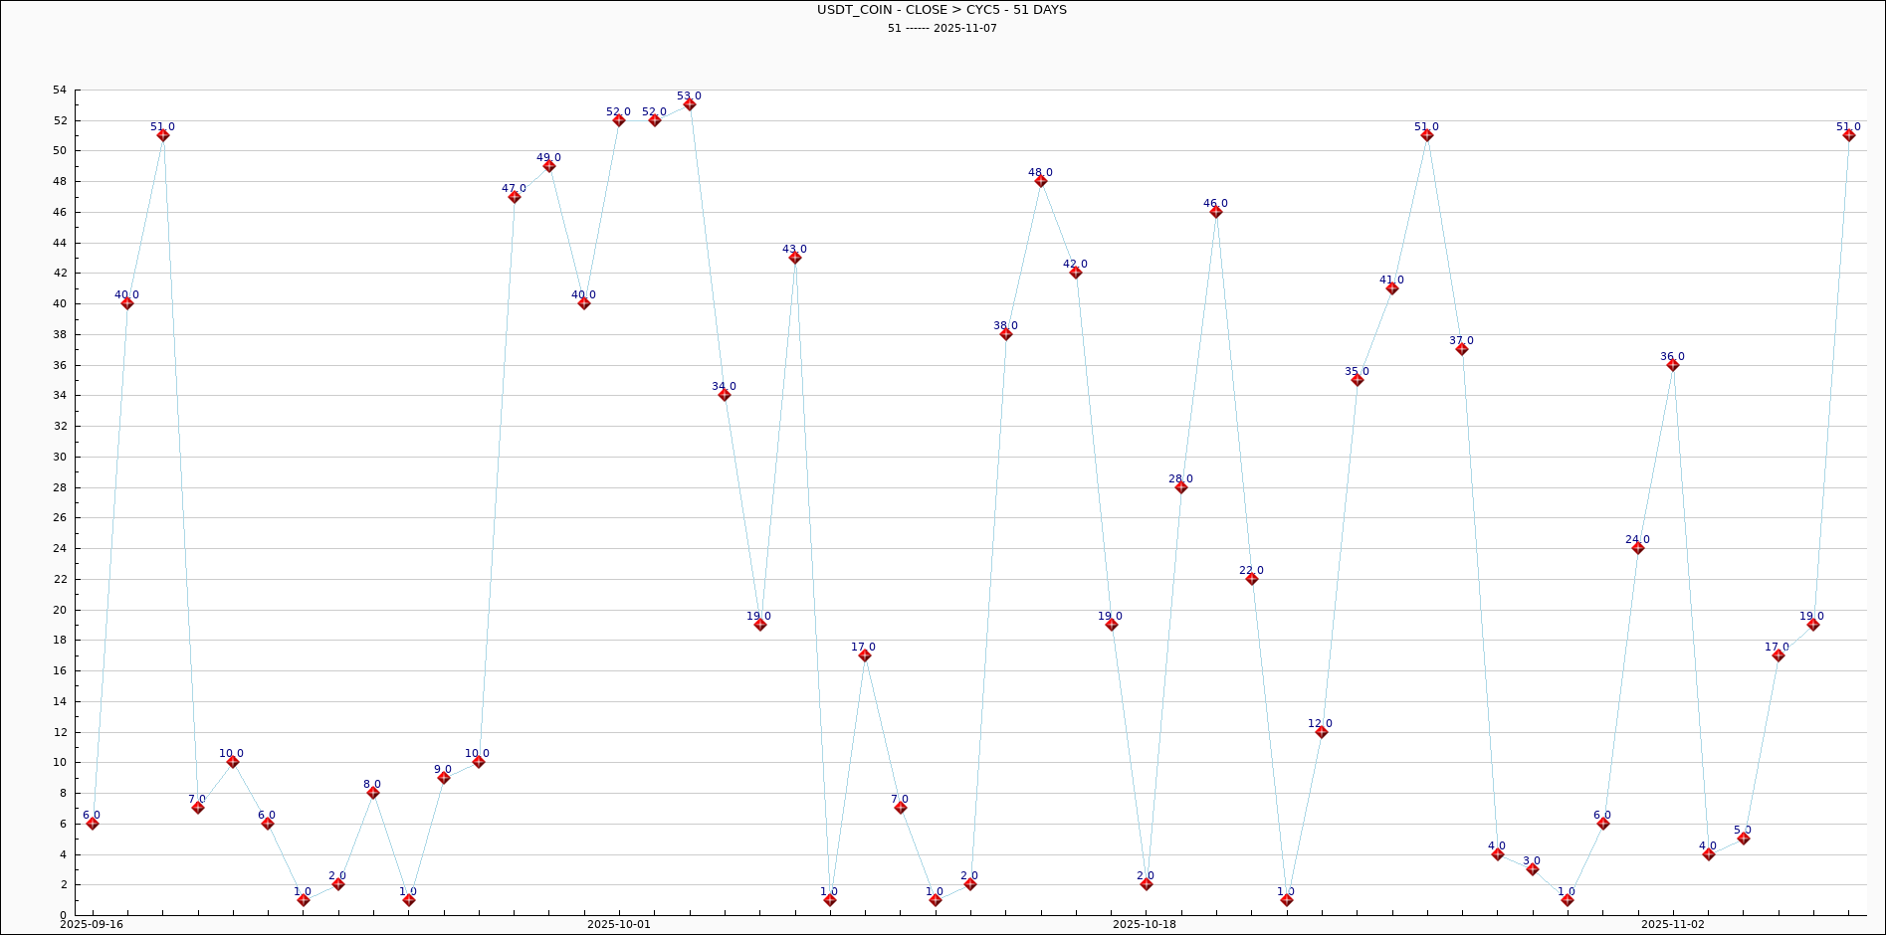Select the marker with value 36.0
The width and height of the screenshot is (1886, 935).
click(1672, 365)
